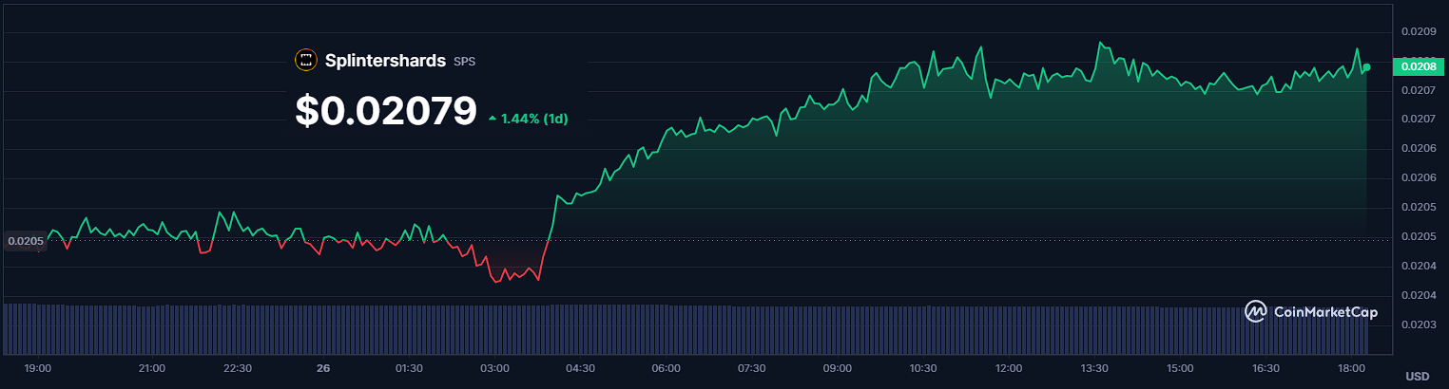Click the SPS ticker symbol
Image resolution: width=1449 pixels, height=389 pixels.
[465, 62]
